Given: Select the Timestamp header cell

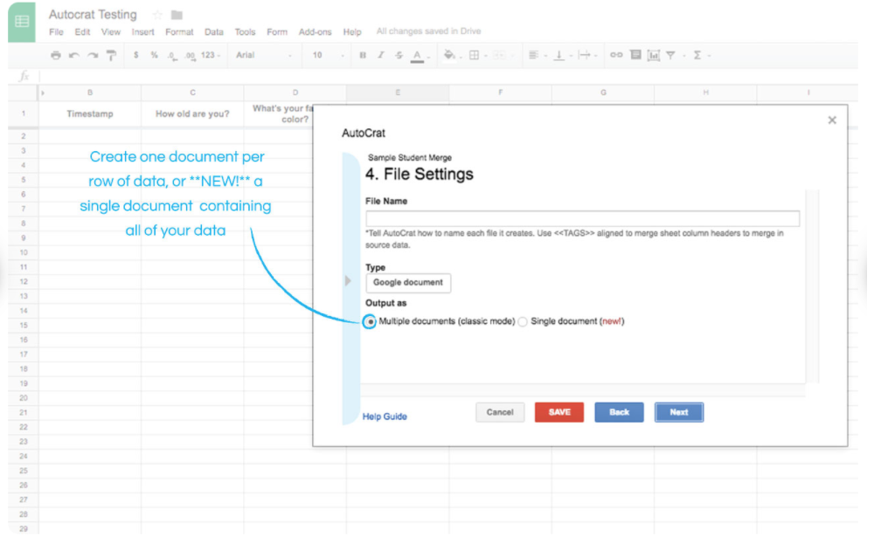Looking at the screenshot, I should click(90, 113).
